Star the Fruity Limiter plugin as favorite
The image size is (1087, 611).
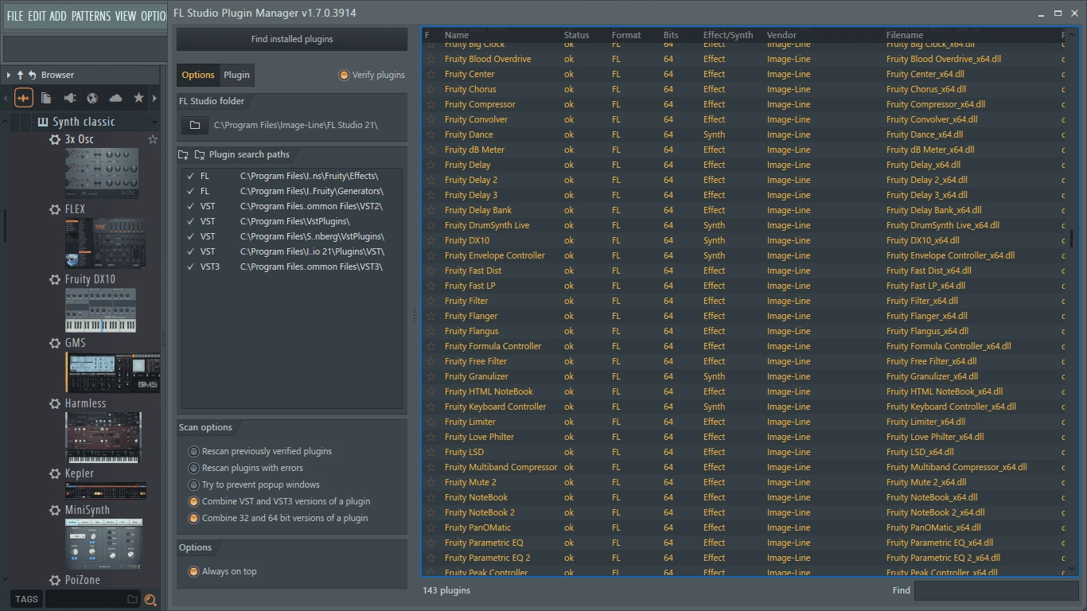(431, 422)
